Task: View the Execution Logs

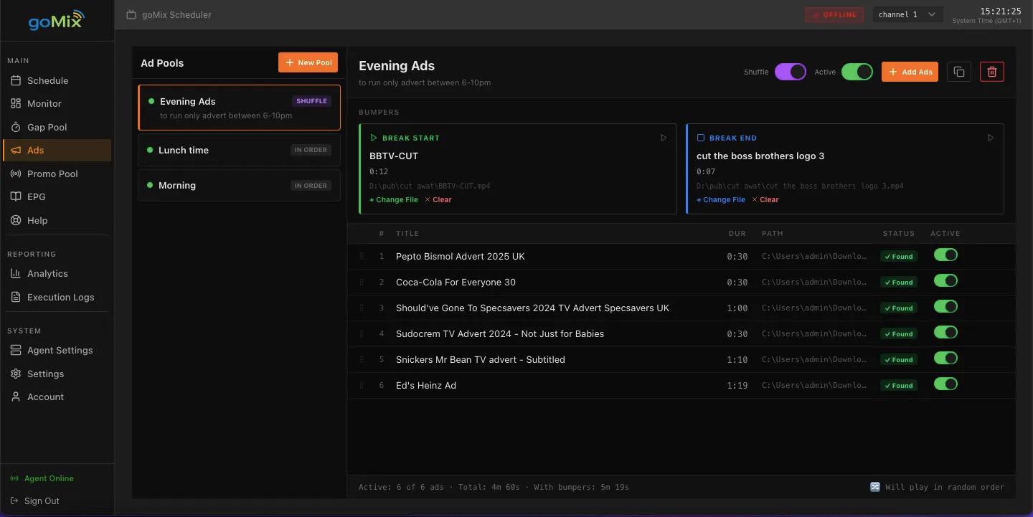Action: (57, 298)
